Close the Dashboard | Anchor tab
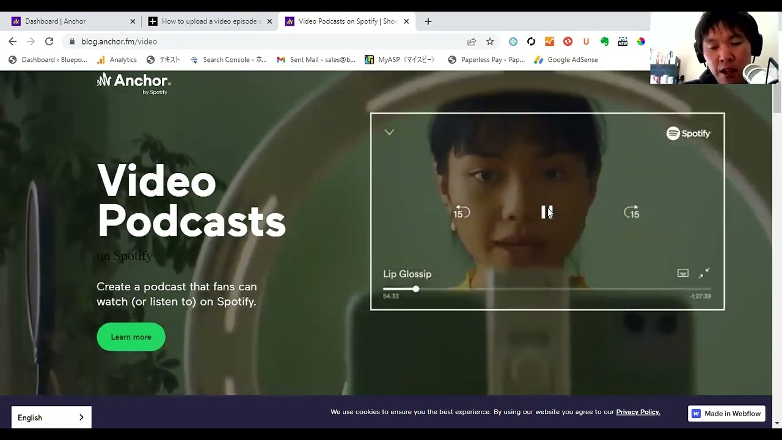This screenshot has height=440, width=782. click(133, 21)
